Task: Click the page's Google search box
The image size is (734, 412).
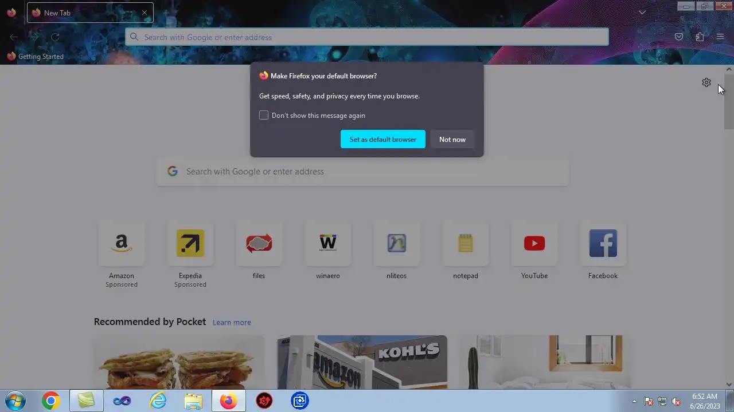Action: pos(362,172)
